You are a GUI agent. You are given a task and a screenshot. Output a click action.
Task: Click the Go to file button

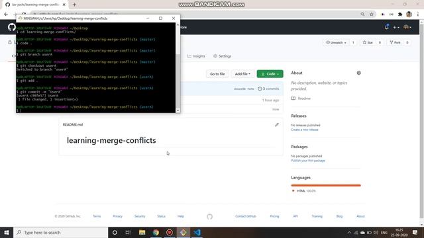(x=217, y=74)
